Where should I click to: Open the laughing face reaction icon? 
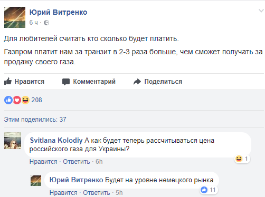click(25, 100)
